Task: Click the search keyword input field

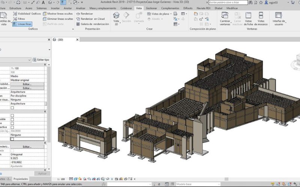Action: 228,3
